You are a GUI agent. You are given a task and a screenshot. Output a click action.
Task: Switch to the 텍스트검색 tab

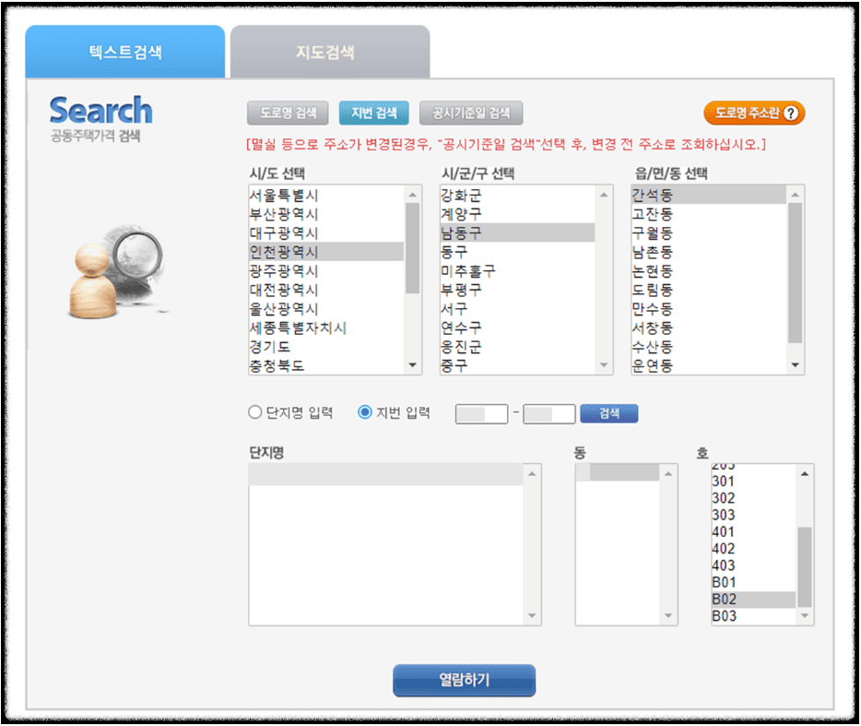click(124, 52)
